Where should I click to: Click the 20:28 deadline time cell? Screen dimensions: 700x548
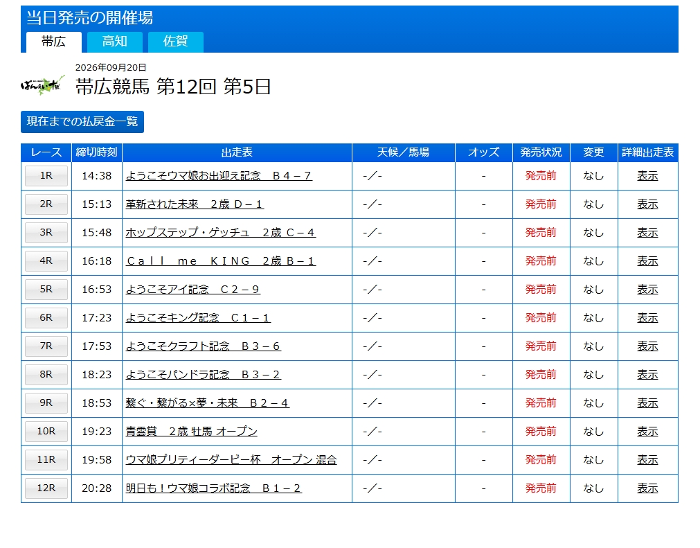pyautogui.click(x=97, y=488)
